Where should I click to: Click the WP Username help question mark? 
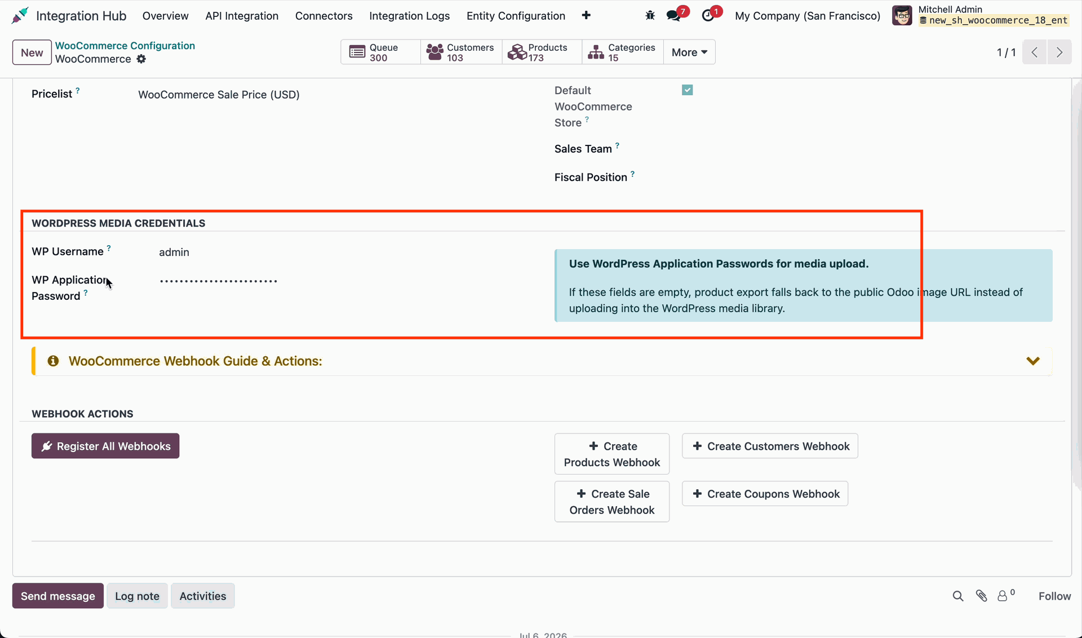[x=109, y=248]
